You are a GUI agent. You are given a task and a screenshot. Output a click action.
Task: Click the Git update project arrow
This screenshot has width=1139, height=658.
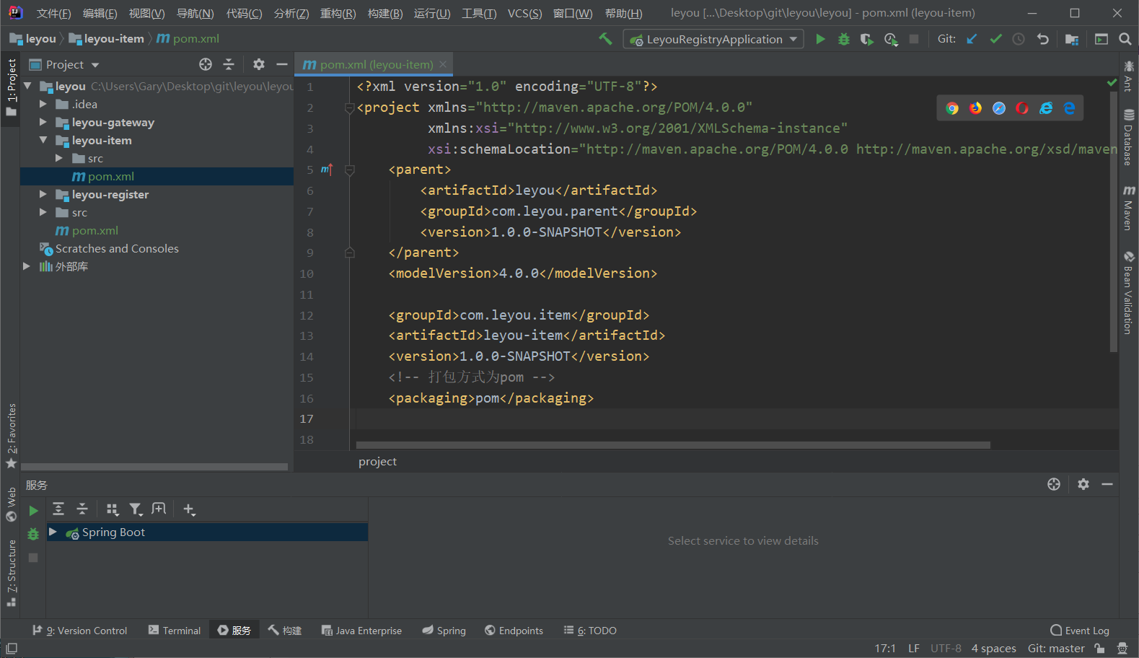(972, 39)
